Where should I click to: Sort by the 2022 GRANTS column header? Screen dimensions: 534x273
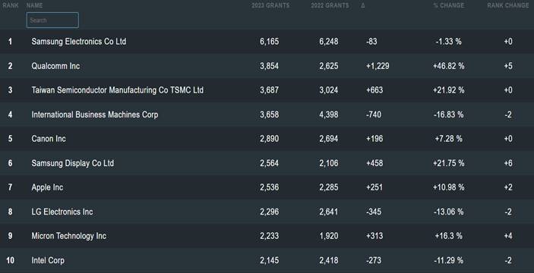[x=330, y=5]
